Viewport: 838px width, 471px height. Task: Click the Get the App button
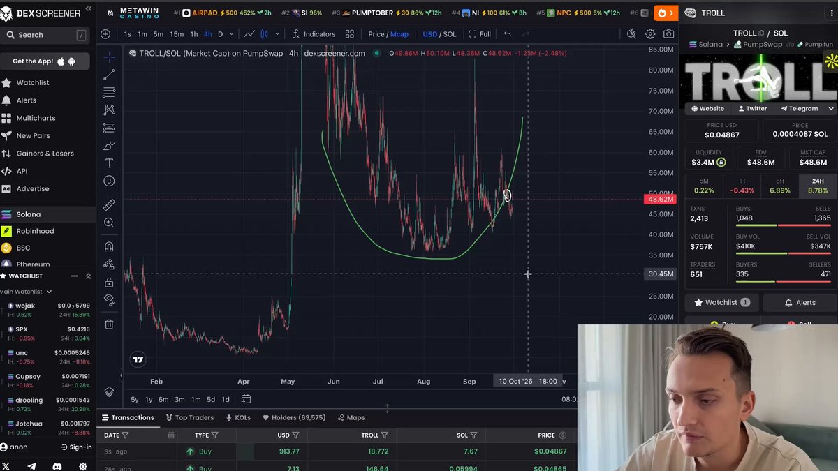(x=45, y=61)
